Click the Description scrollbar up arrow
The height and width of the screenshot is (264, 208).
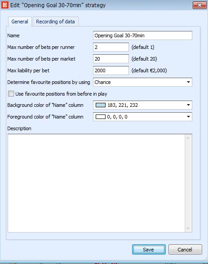click(188, 138)
